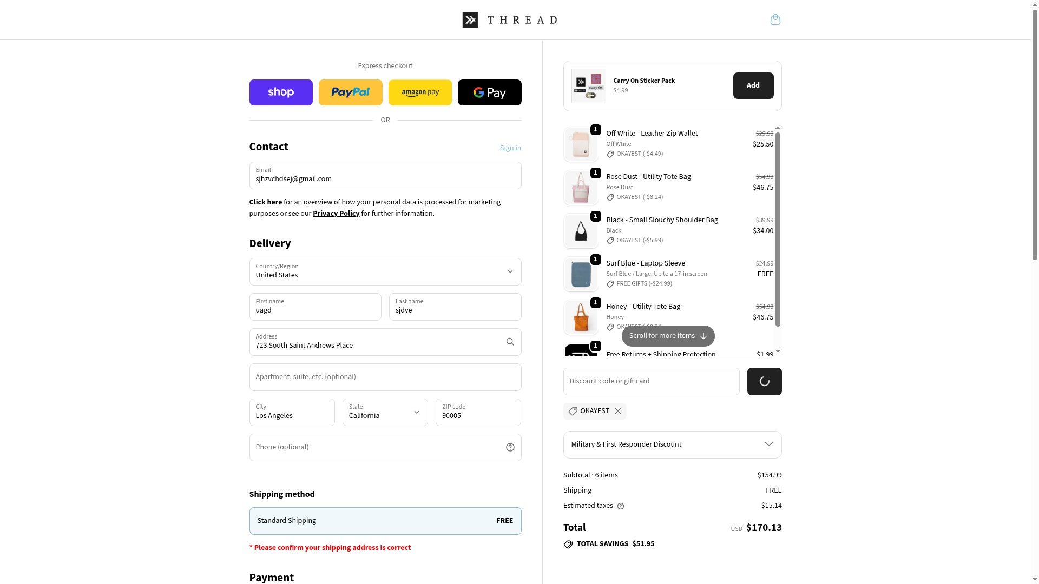Choose Amazon Pay express checkout

(420, 92)
